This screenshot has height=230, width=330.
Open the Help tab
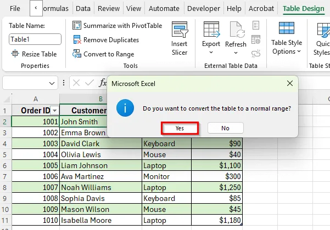click(234, 8)
